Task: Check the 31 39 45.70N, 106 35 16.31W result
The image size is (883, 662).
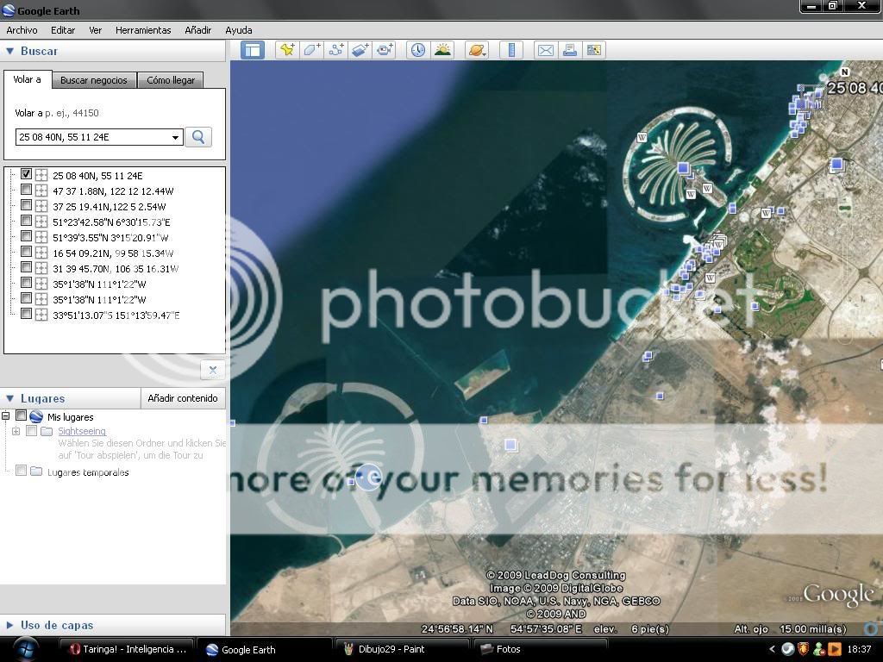Action: click(x=26, y=267)
